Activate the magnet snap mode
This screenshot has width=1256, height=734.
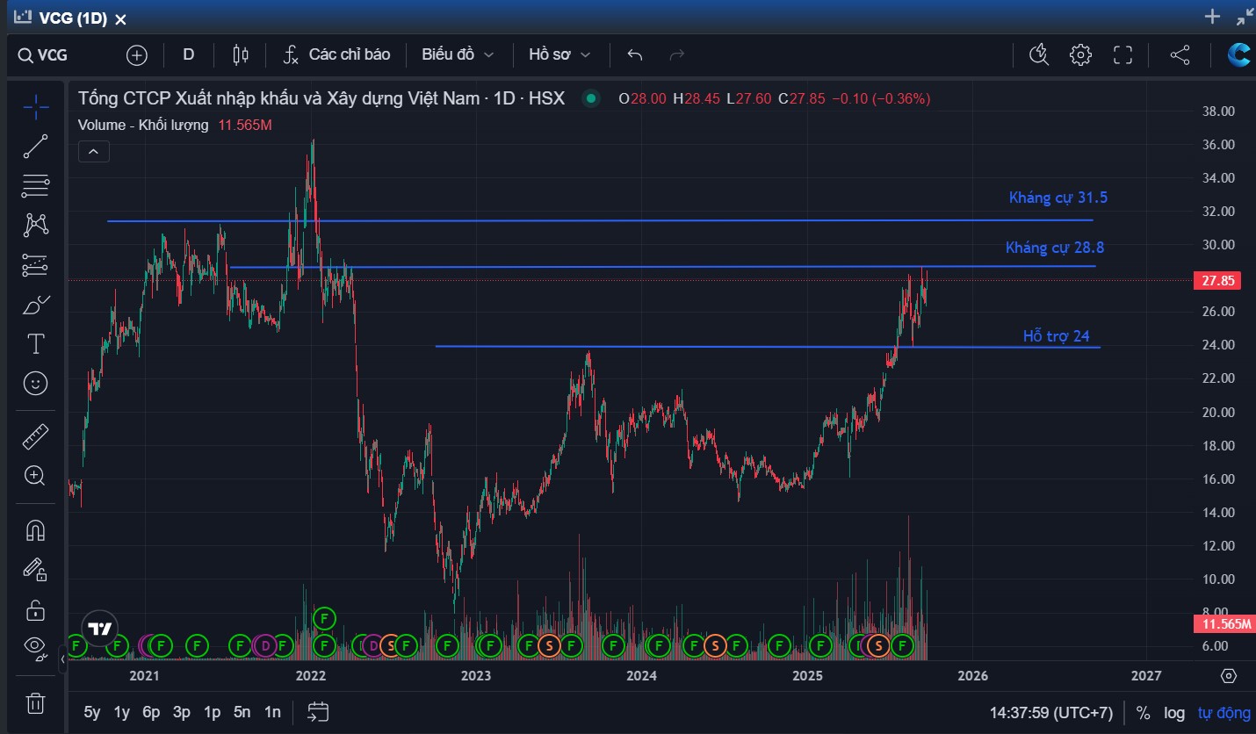point(35,530)
